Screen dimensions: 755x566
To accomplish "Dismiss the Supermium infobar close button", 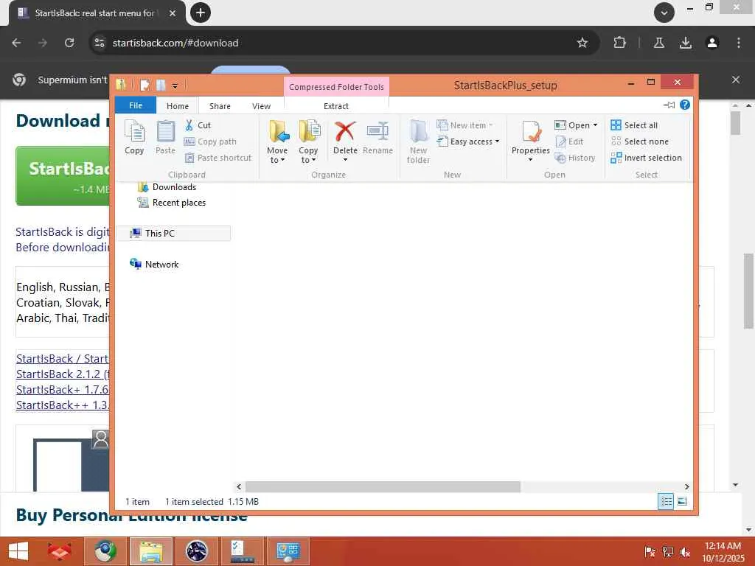I will point(736,80).
